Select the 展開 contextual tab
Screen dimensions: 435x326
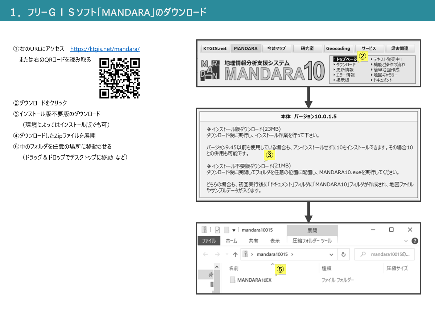312,230
